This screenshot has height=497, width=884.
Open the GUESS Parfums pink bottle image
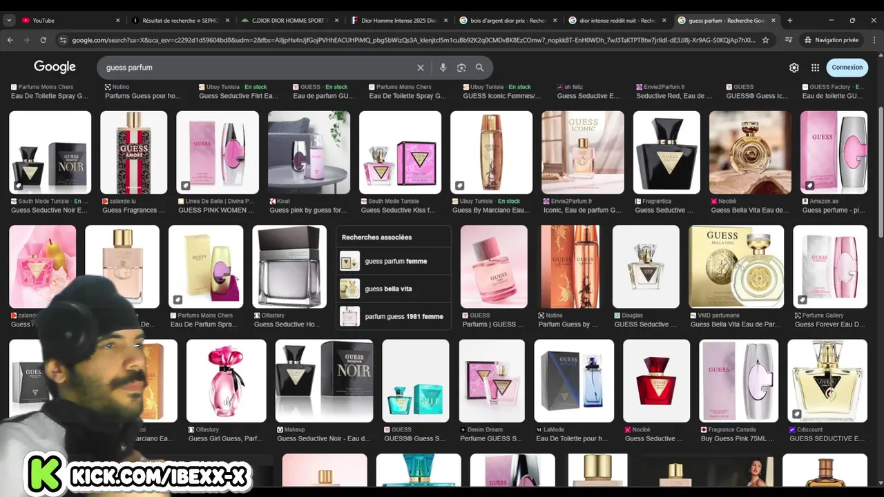(494, 266)
